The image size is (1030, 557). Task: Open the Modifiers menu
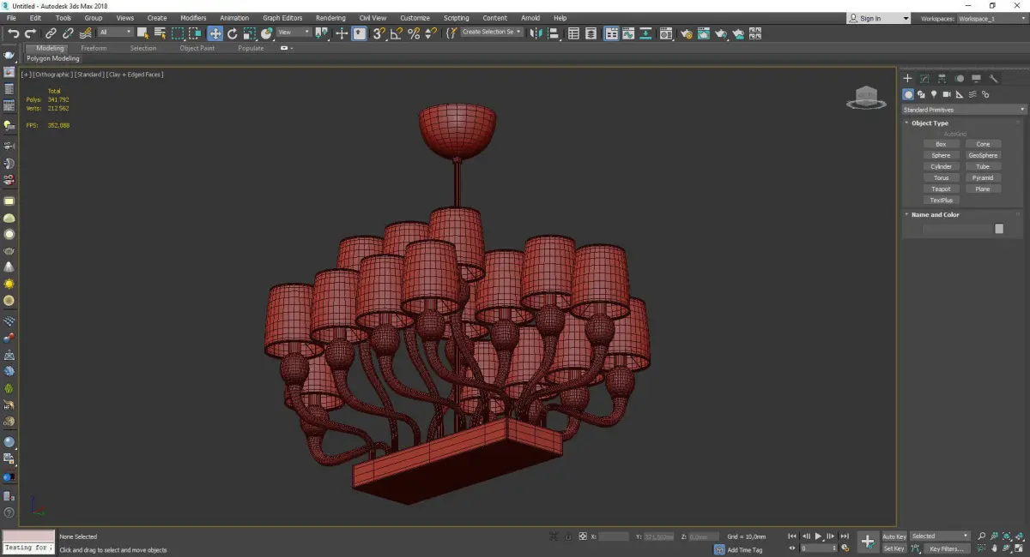click(x=193, y=18)
